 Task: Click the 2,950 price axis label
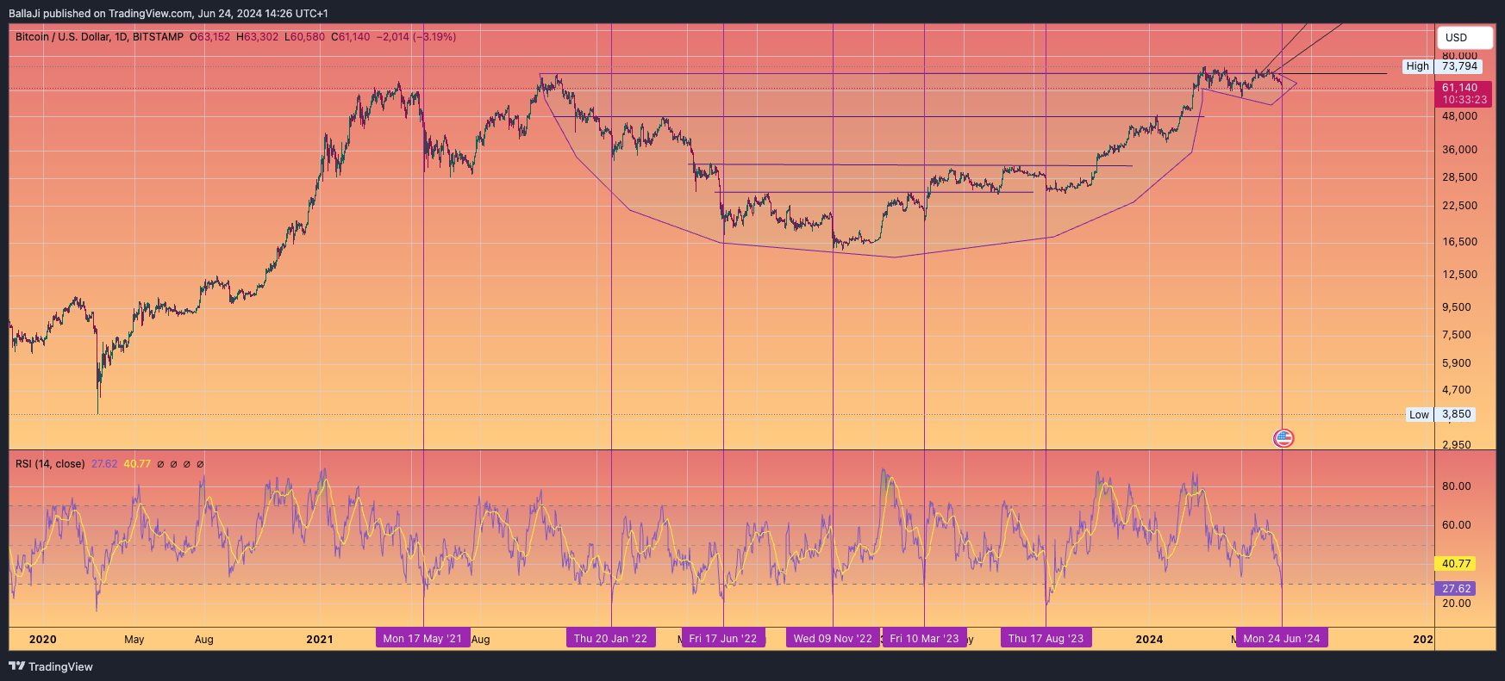coord(1457,445)
